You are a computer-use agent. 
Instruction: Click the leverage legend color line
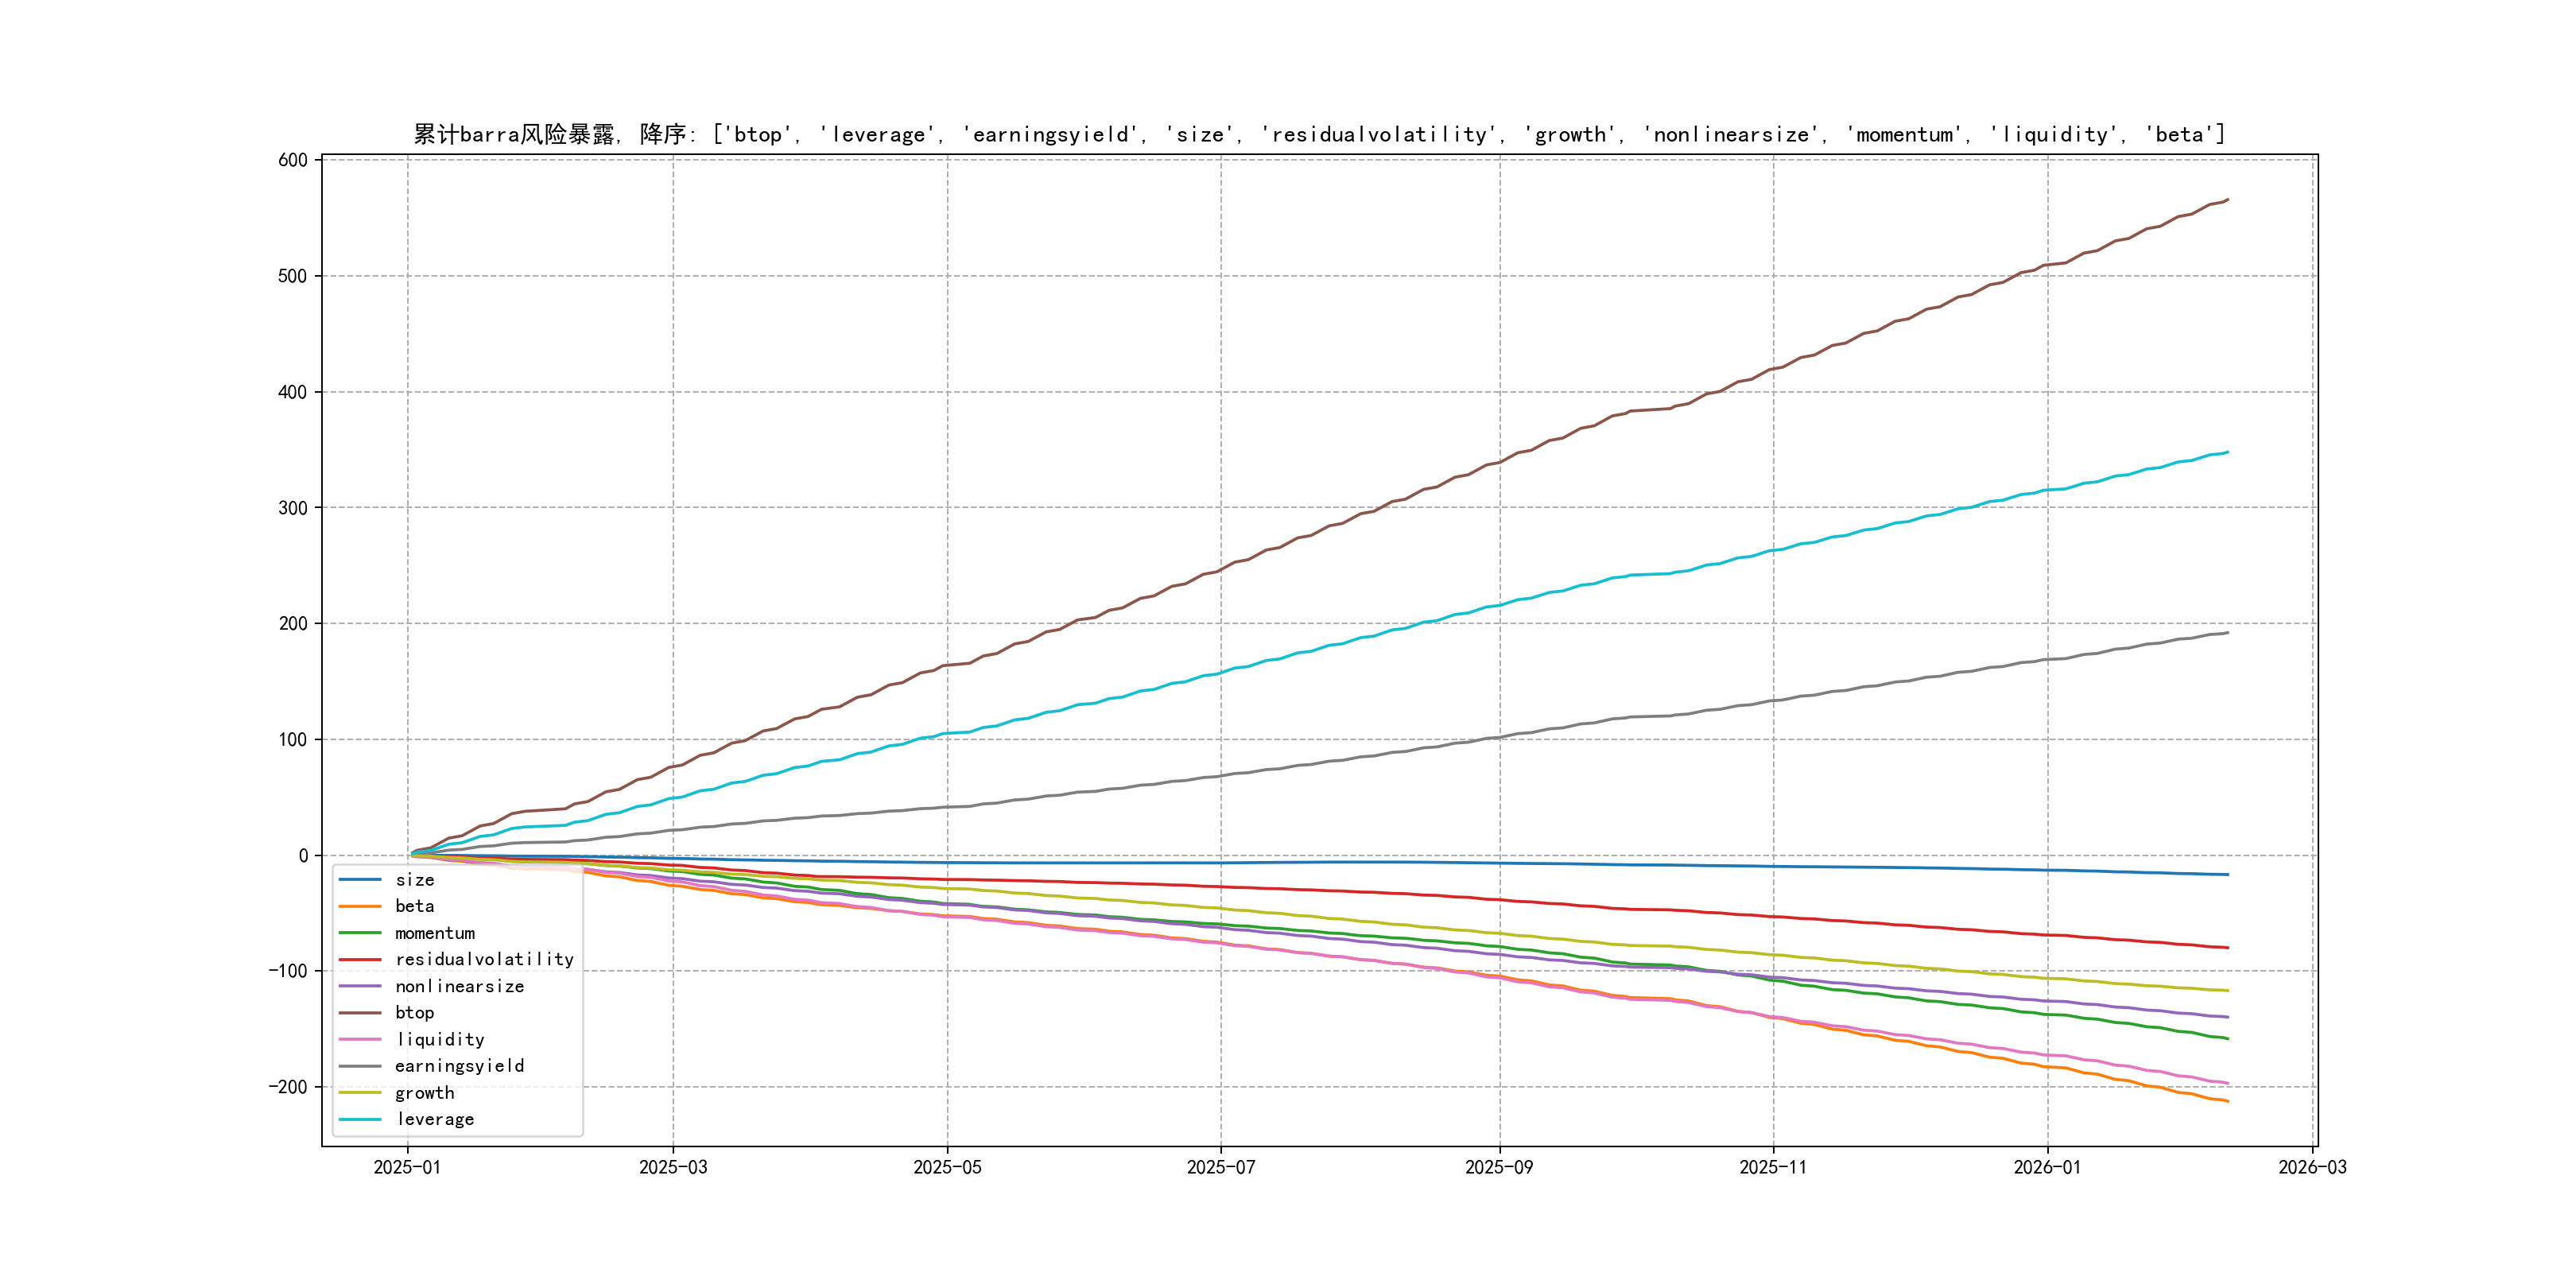click(360, 1120)
